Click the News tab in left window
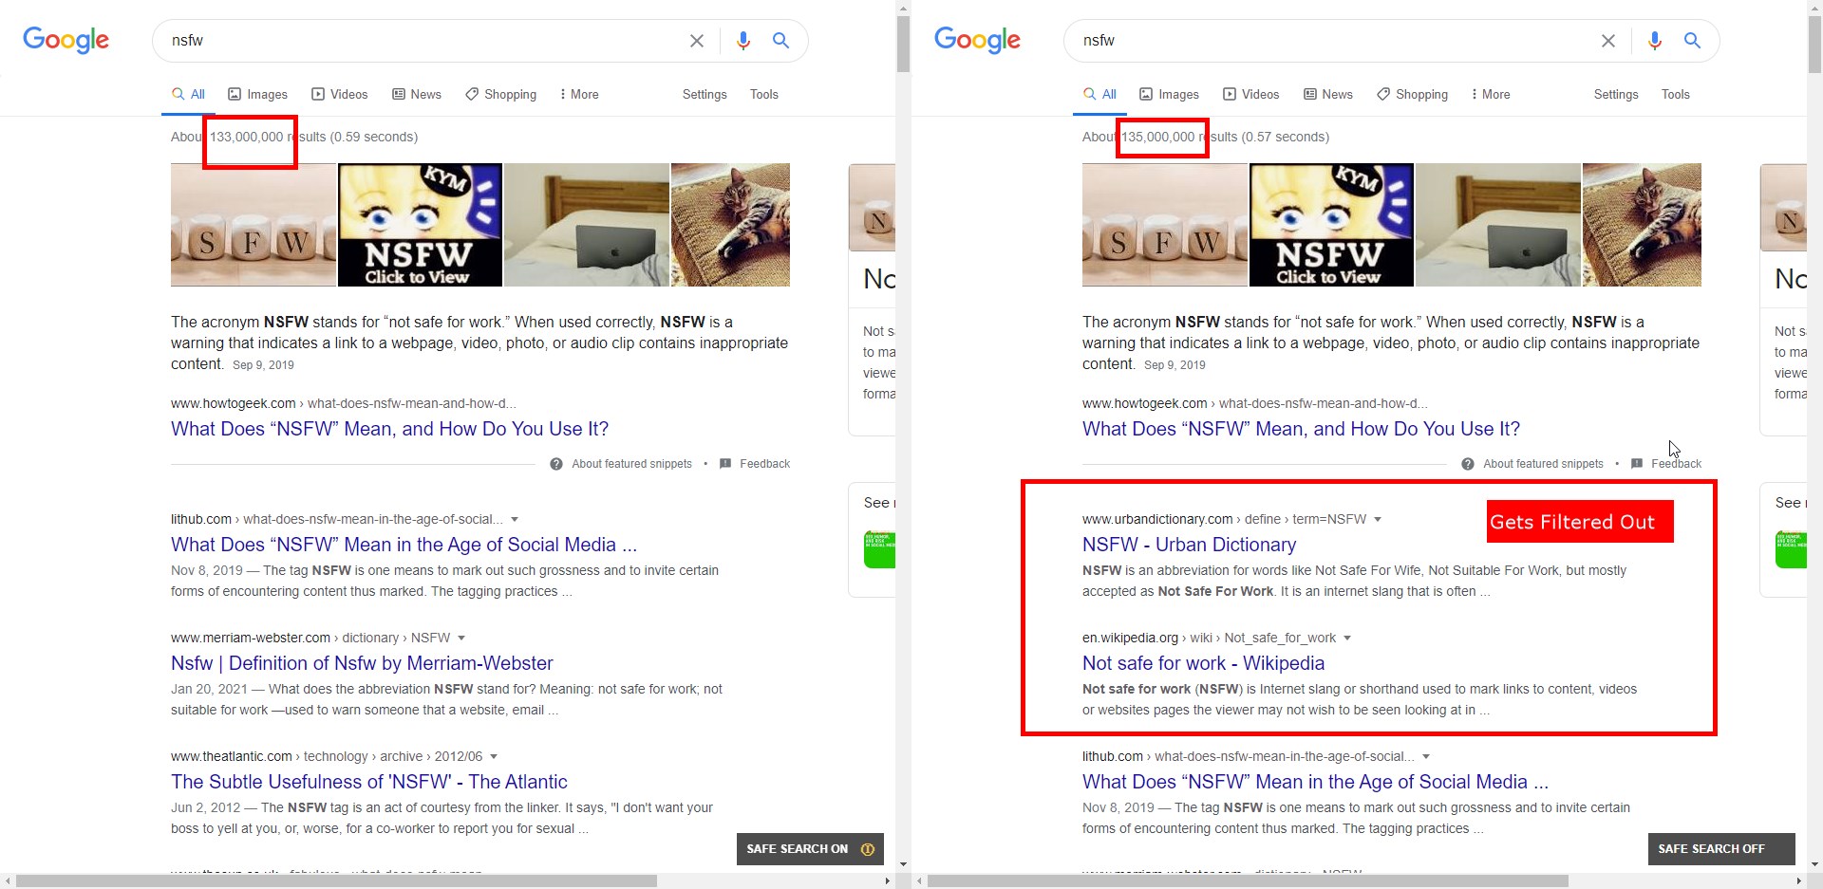Viewport: 1823px width, 889px height. [417, 94]
